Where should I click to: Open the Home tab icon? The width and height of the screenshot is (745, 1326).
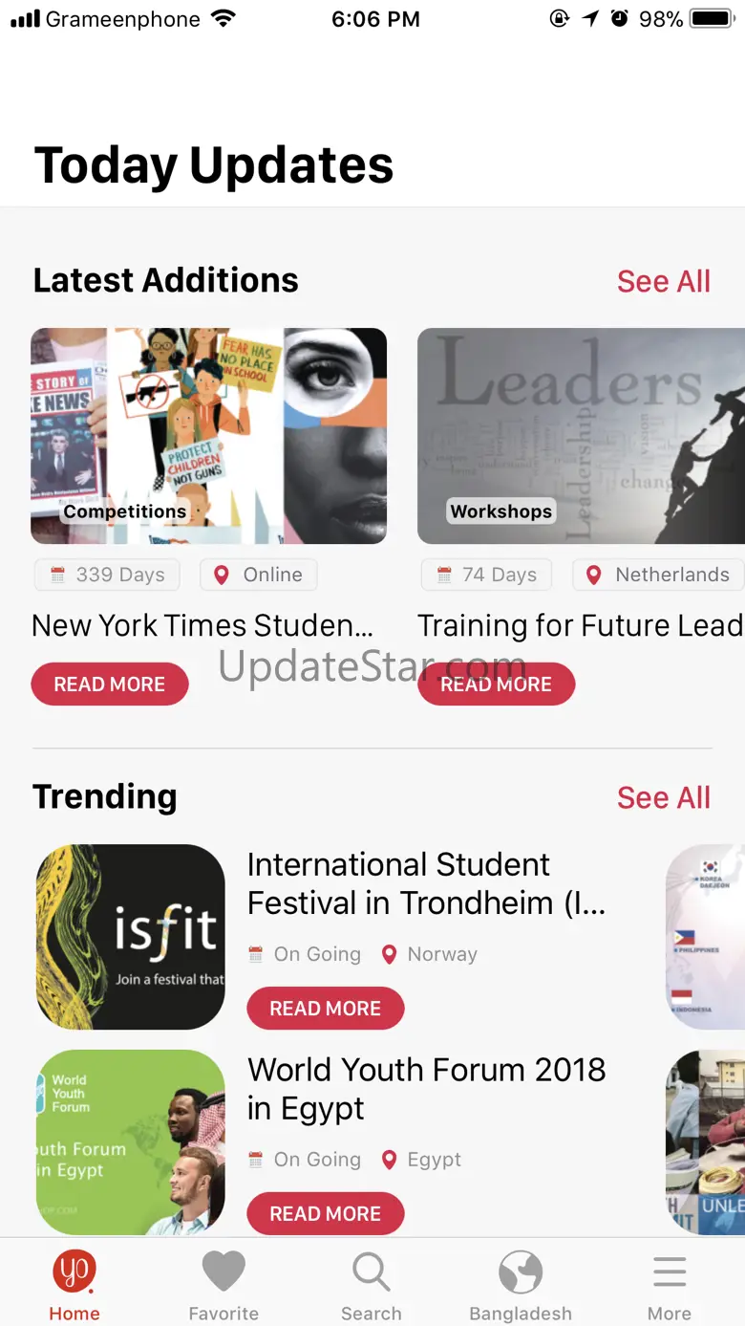74,1272
